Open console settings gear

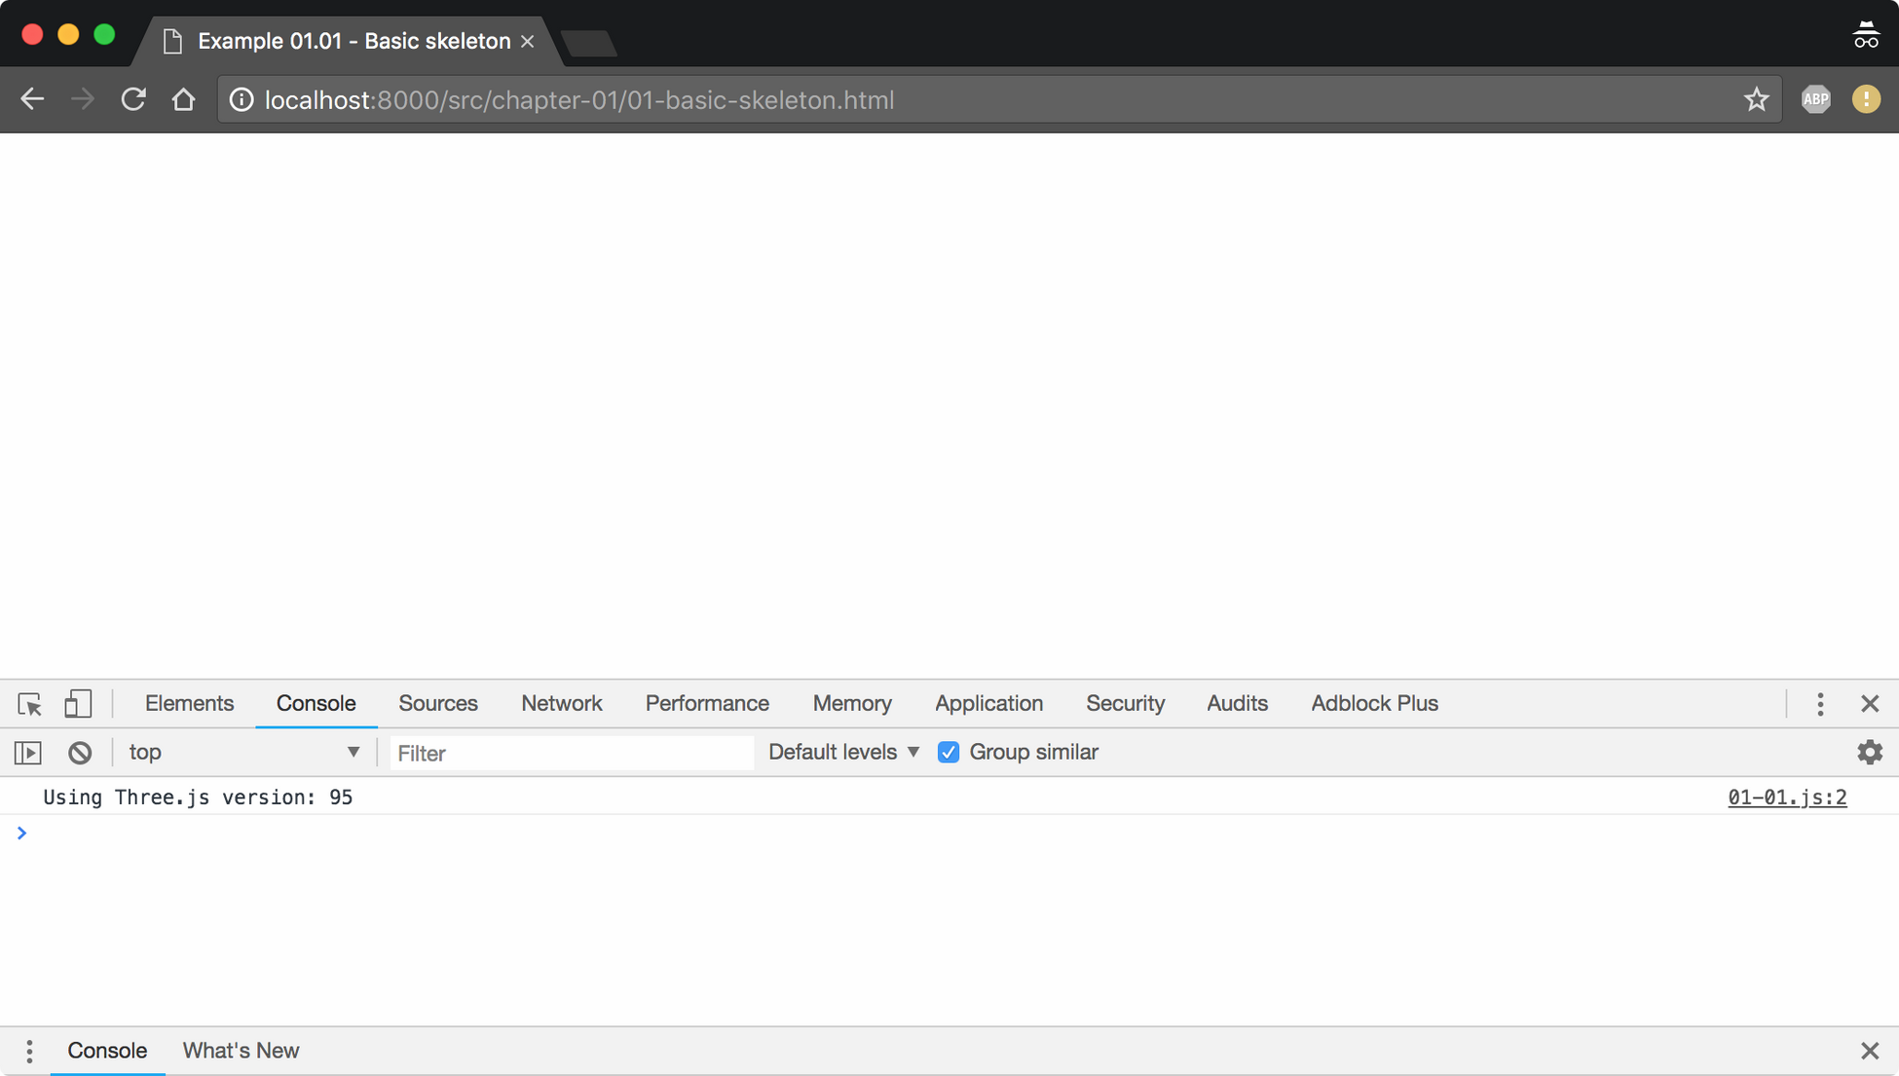pyautogui.click(x=1870, y=753)
